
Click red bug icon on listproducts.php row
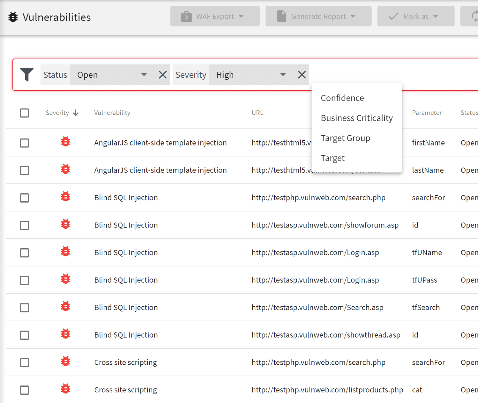click(x=66, y=389)
